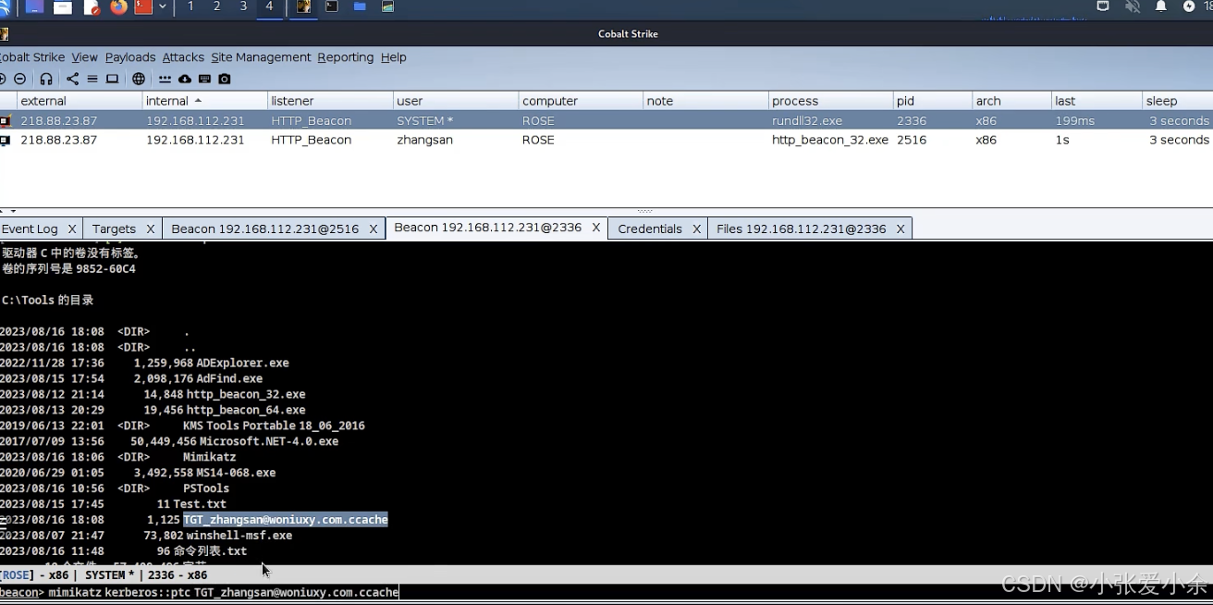This screenshot has width=1213, height=605.
Task: Open the View menu
Action: pyautogui.click(x=84, y=57)
